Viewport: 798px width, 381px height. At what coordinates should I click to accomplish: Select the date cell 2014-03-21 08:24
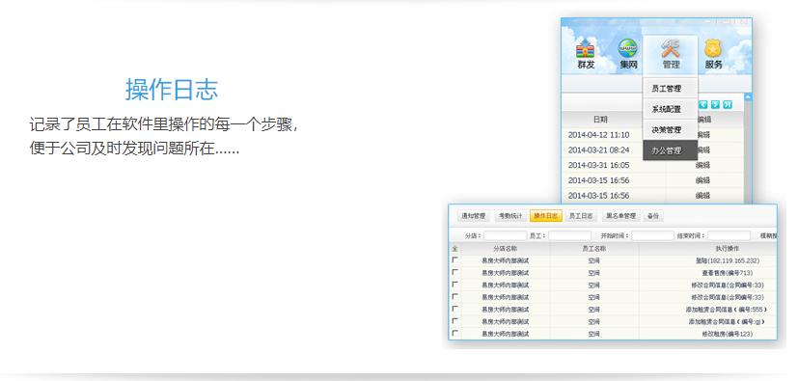pos(598,150)
